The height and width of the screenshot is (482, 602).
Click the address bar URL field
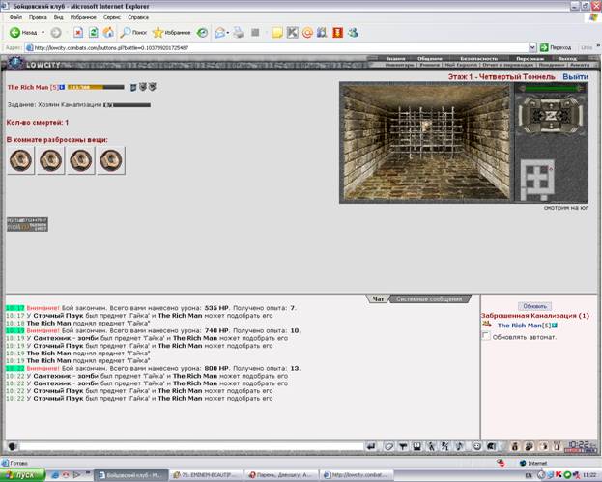coord(276,47)
